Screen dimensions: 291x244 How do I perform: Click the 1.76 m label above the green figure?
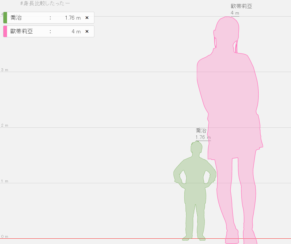203,137
